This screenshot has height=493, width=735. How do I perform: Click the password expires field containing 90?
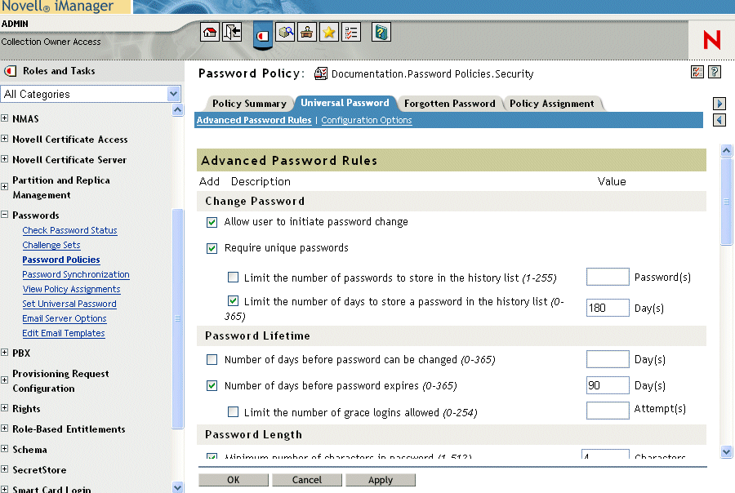(x=608, y=385)
